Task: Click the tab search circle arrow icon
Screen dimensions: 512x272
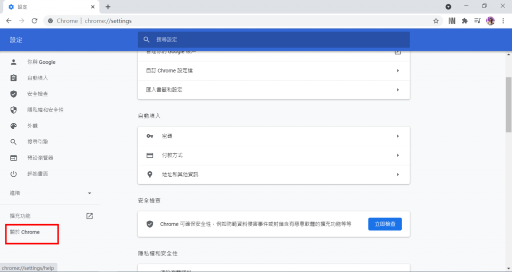Action: 448,7
